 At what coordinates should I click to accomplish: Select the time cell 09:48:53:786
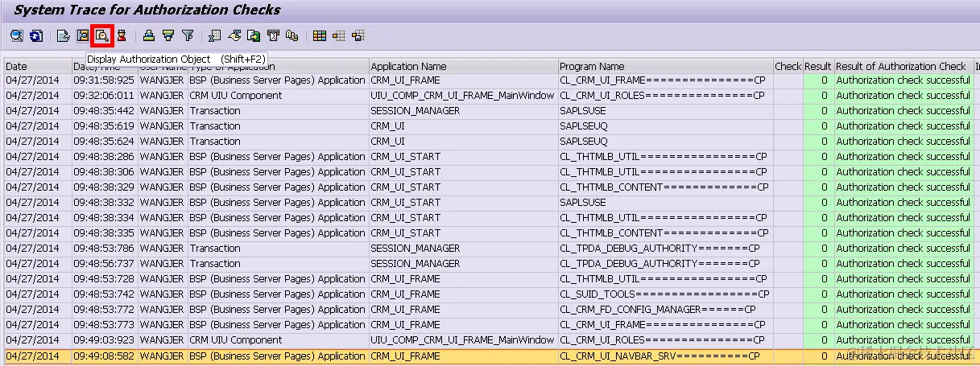coord(105,249)
